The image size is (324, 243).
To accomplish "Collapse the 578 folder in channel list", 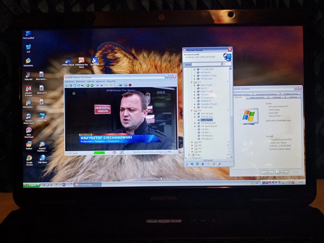I will tap(191, 110).
